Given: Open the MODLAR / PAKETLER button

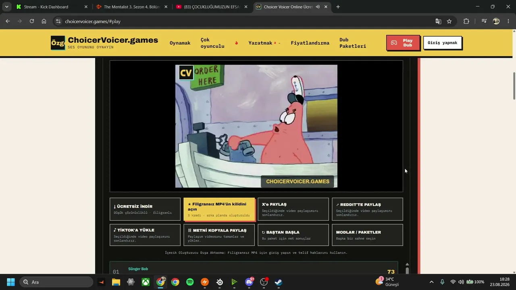Looking at the screenshot, I should click(x=367, y=235).
